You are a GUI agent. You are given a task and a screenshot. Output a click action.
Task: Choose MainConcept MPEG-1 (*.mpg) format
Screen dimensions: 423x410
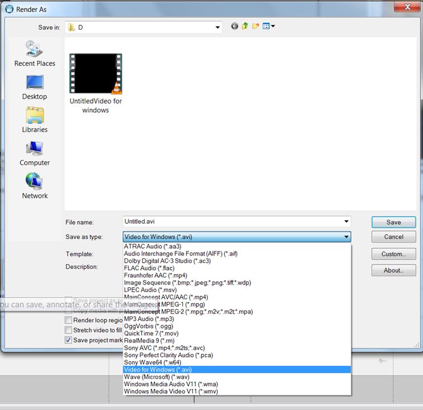237,305
